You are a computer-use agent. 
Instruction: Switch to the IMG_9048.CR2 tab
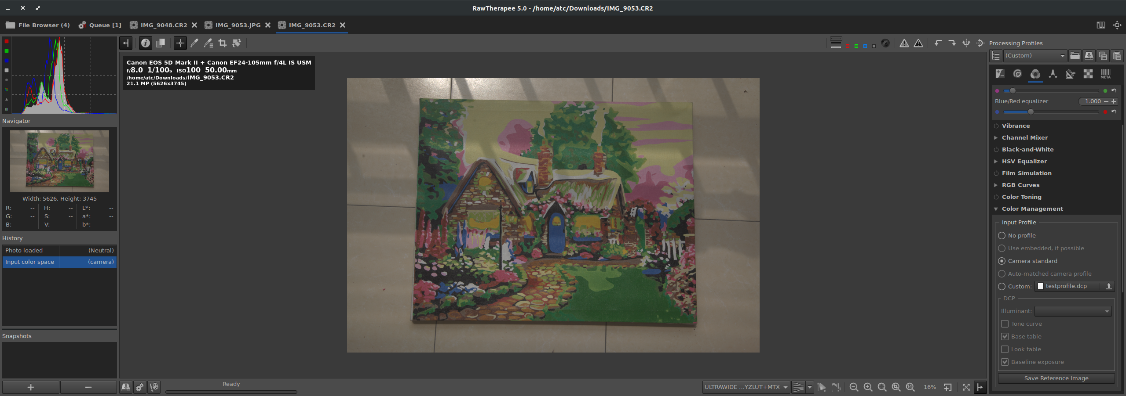click(x=164, y=25)
